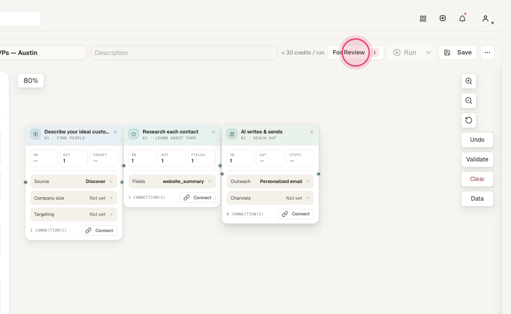
Task: Click the review count badge showing 1
Action: pos(374,52)
